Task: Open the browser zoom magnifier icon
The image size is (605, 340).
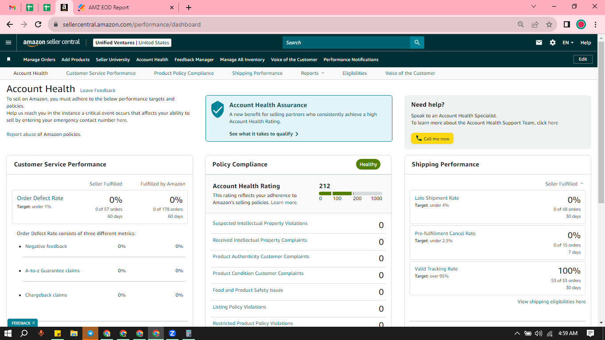Action: pos(521,24)
